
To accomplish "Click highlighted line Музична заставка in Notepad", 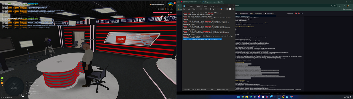I will click(202, 39).
